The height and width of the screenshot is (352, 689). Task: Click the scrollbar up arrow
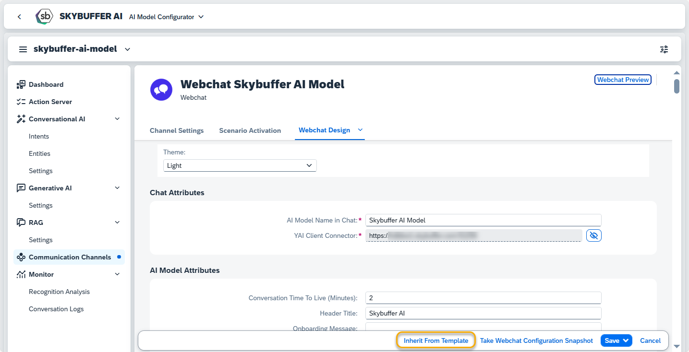coord(677,72)
